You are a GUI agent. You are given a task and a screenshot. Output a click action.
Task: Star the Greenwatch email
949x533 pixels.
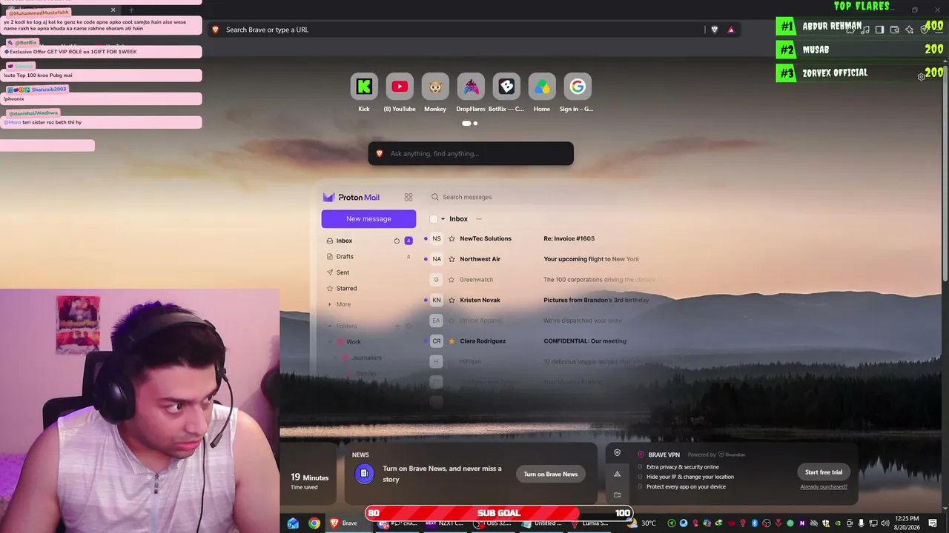point(452,280)
